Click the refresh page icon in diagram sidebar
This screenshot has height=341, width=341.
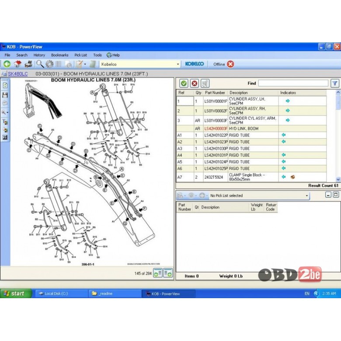click(x=5, y=85)
